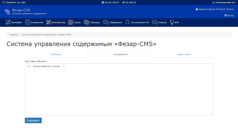Click the Выход logout link

pos(229,15)
